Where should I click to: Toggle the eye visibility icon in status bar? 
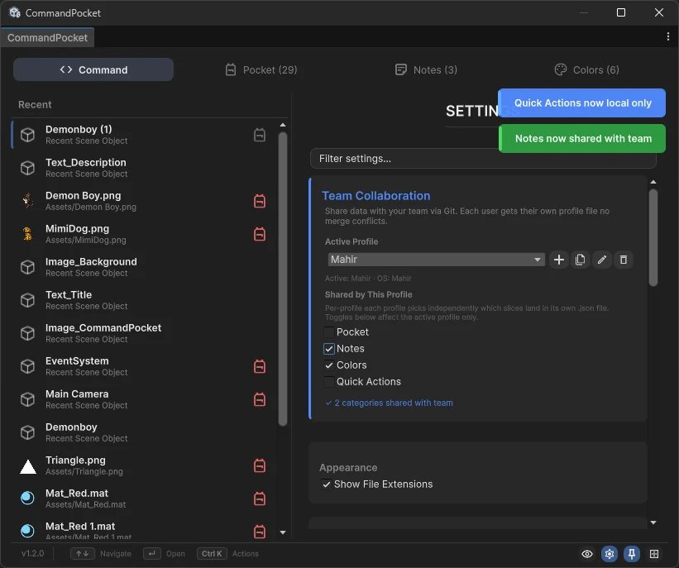point(587,554)
